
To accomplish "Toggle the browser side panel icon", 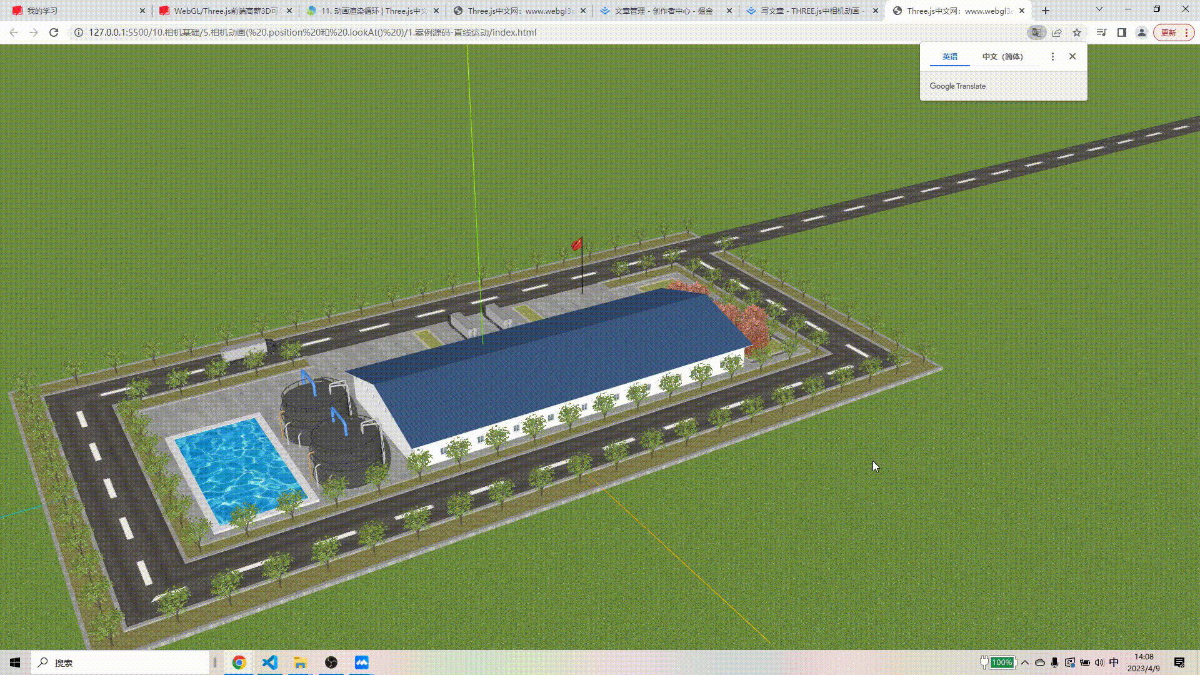I will pyautogui.click(x=1122, y=32).
